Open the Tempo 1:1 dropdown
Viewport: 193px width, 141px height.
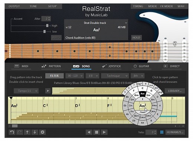coord(26,91)
